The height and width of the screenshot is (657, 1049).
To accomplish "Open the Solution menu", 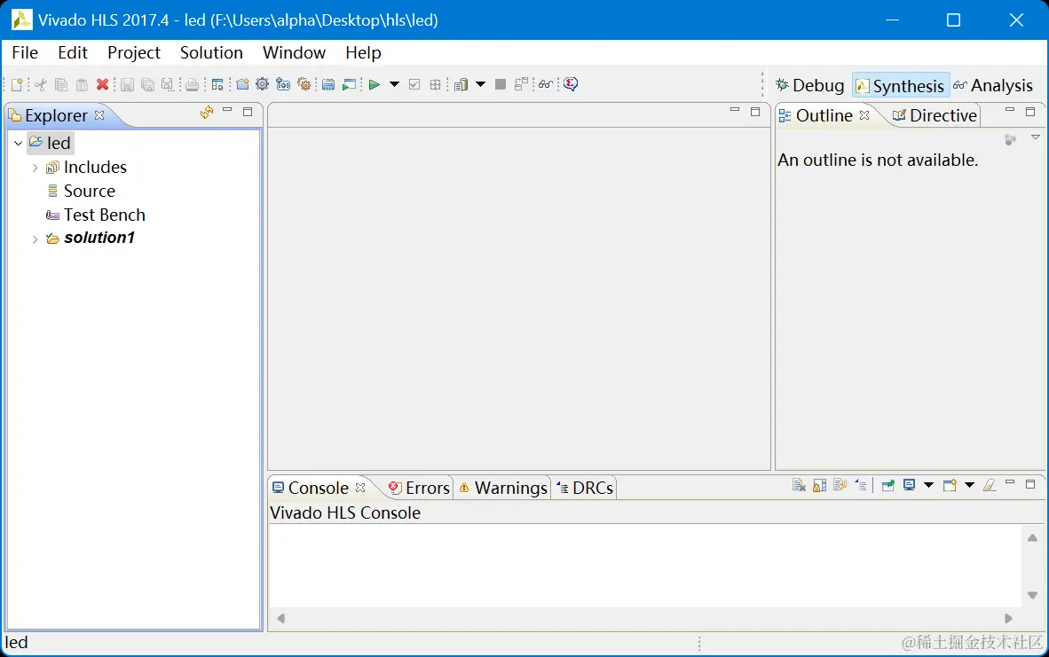I will pyautogui.click(x=211, y=53).
